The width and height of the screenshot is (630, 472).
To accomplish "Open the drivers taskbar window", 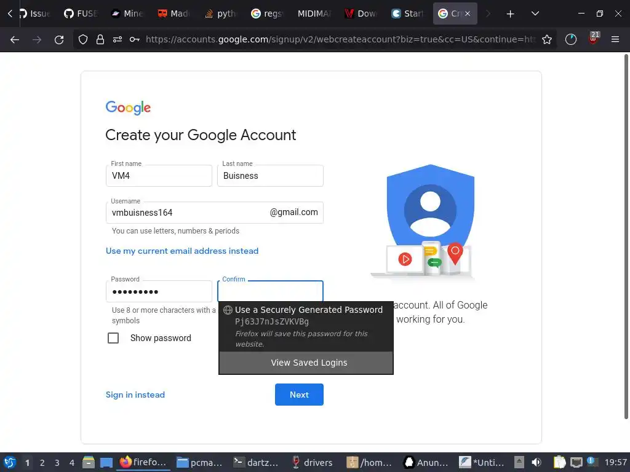I will 312,462.
